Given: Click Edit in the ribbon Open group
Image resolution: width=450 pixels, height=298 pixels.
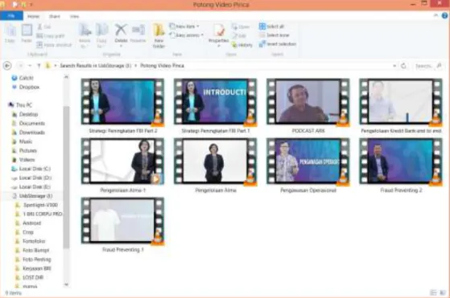Looking at the screenshot, I should point(239,35).
